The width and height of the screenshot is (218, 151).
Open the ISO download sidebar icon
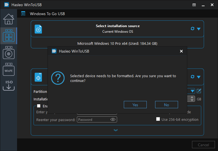[9, 86]
